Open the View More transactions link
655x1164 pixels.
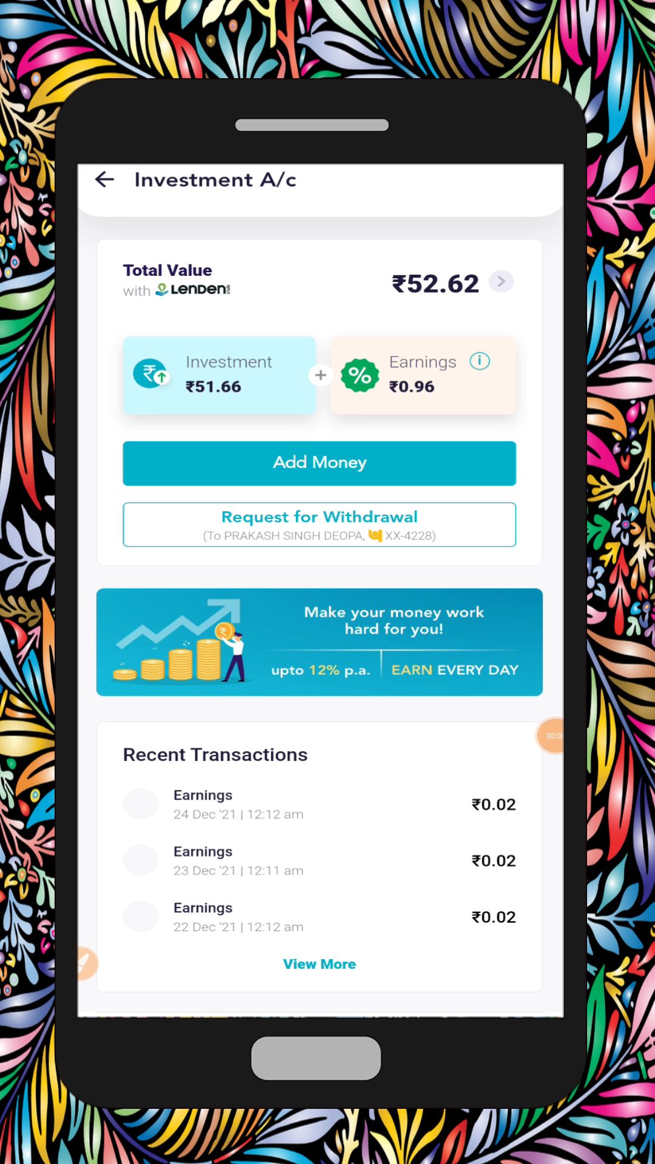click(320, 964)
